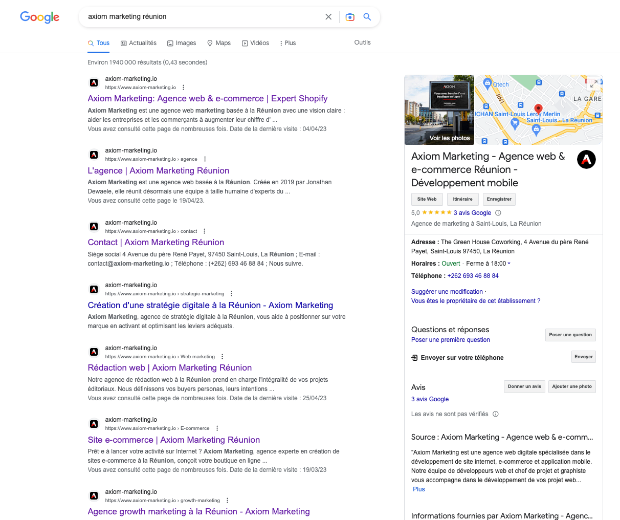Switch to the Maps tab
Viewport: 620px width, 520px height.
[x=219, y=43]
